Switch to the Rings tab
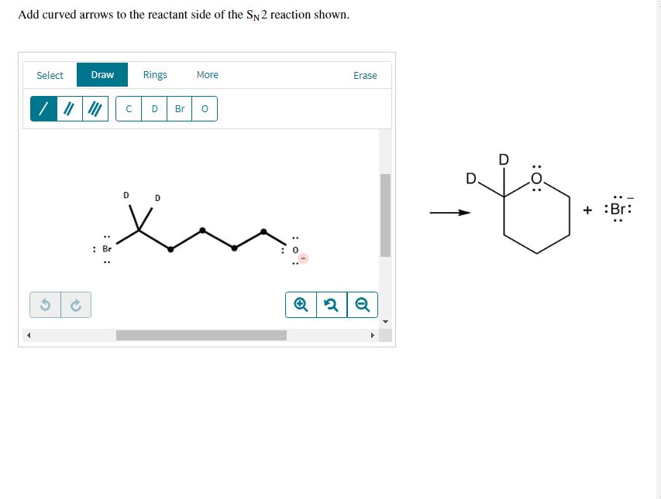 pos(154,74)
